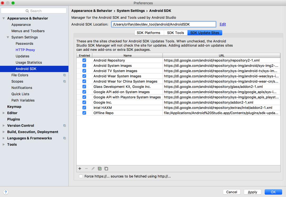Expand the Editor settings section

pyautogui.click(x=4, y=113)
